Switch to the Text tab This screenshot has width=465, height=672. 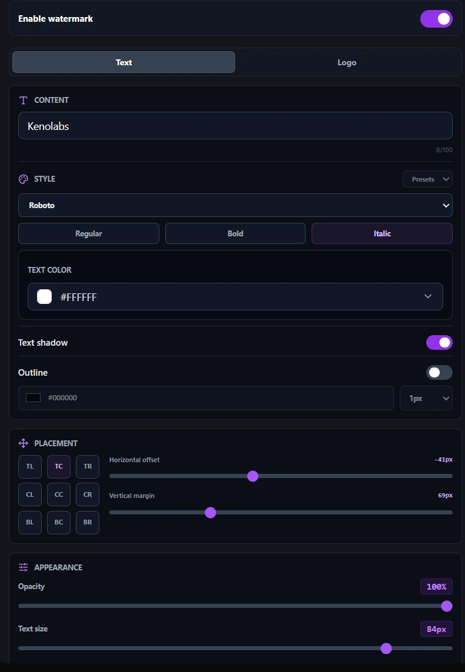tap(124, 62)
